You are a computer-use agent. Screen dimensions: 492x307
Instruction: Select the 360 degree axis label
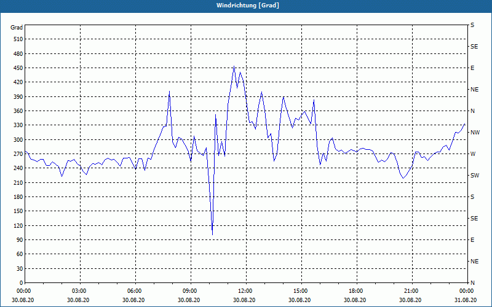(18, 111)
